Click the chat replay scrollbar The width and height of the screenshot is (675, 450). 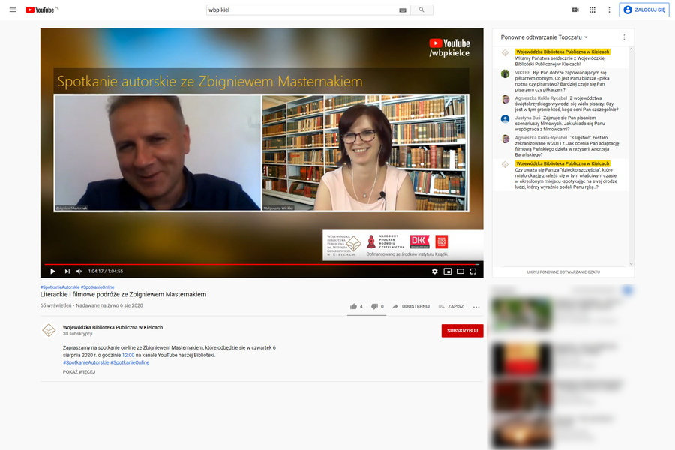(x=631, y=156)
